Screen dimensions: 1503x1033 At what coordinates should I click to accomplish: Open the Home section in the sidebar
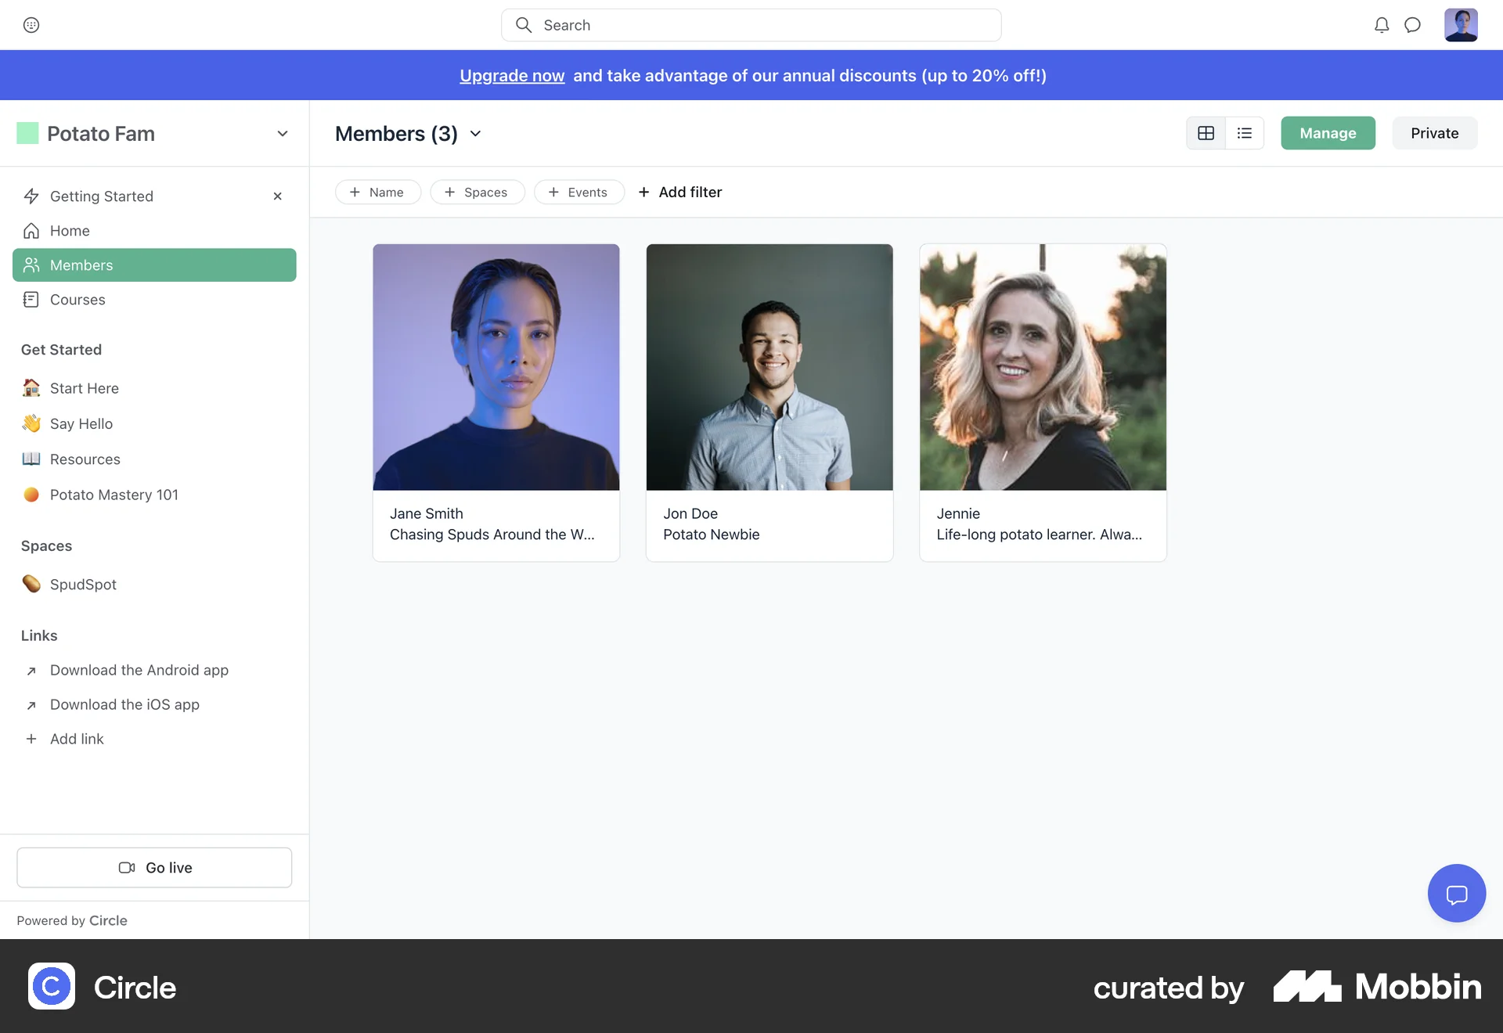coord(69,230)
